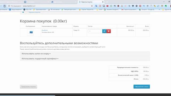Click the 'НДС (20%)' row label
171x96 pixels.
click(135, 71)
